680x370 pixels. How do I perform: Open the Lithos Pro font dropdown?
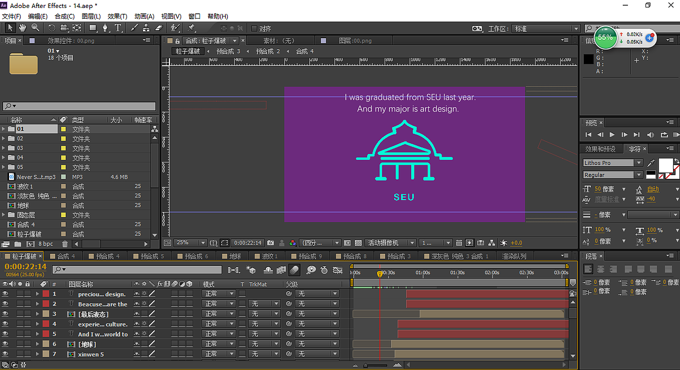tap(613, 163)
